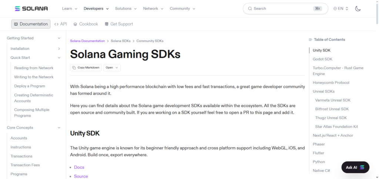Screen dimensions: 379x179
Task: Open the Network menu
Action: (153, 8)
